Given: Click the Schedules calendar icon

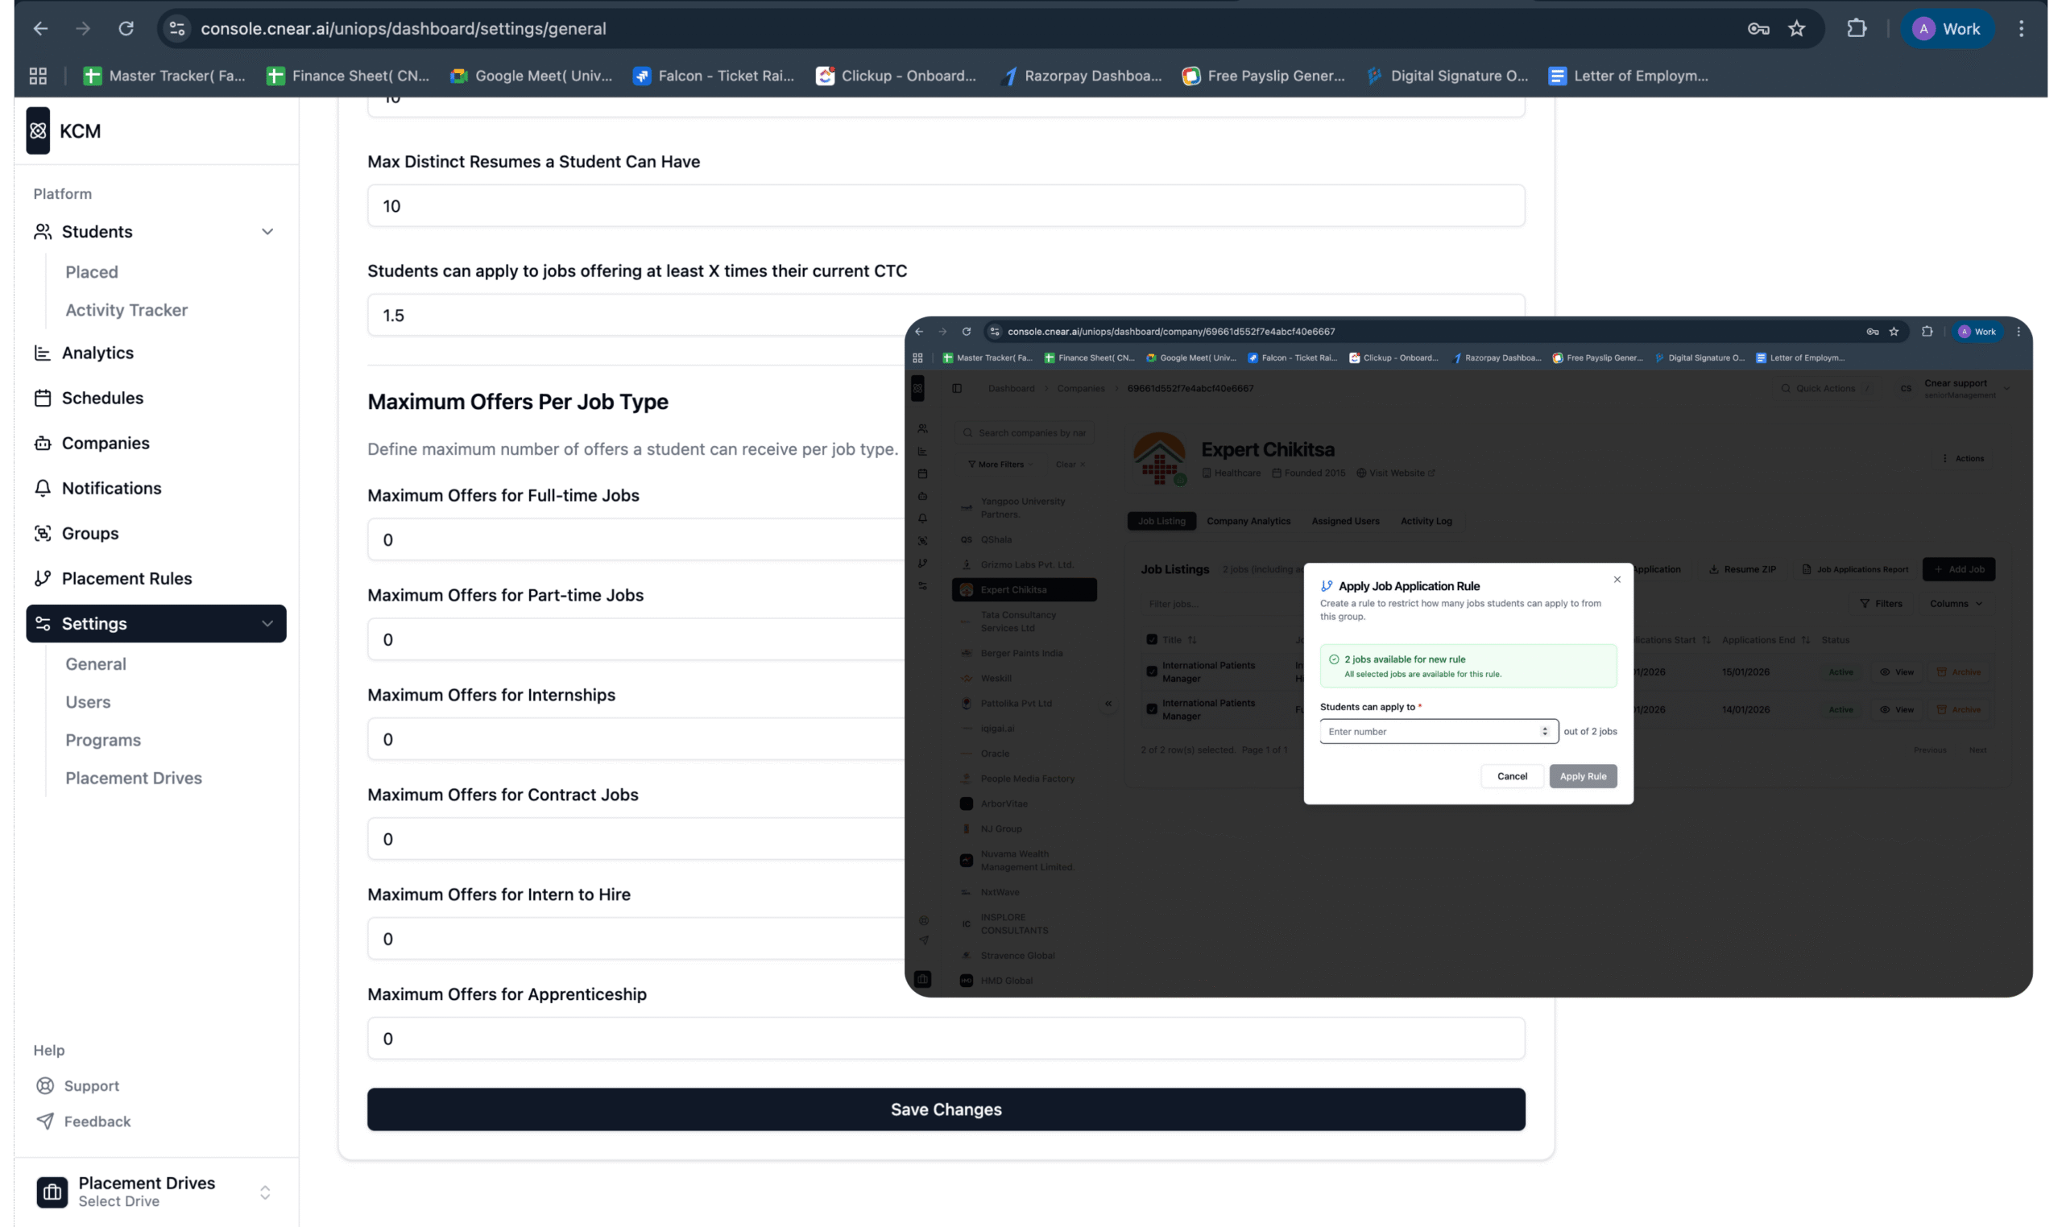Looking at the screenshot, I should pos(42,398).
